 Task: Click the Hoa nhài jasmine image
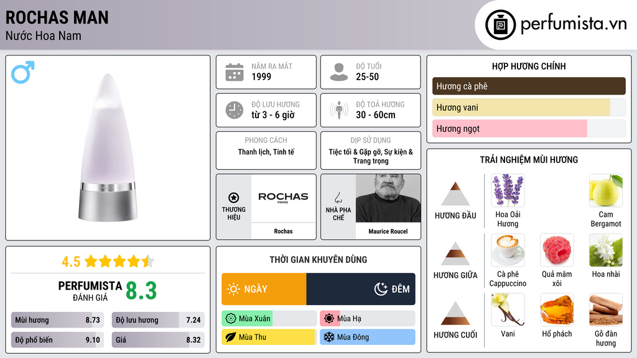pos(606,250)
